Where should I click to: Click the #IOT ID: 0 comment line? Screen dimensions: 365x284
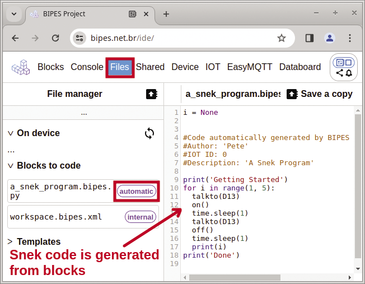pyautogui.click(x=205, y=154)
